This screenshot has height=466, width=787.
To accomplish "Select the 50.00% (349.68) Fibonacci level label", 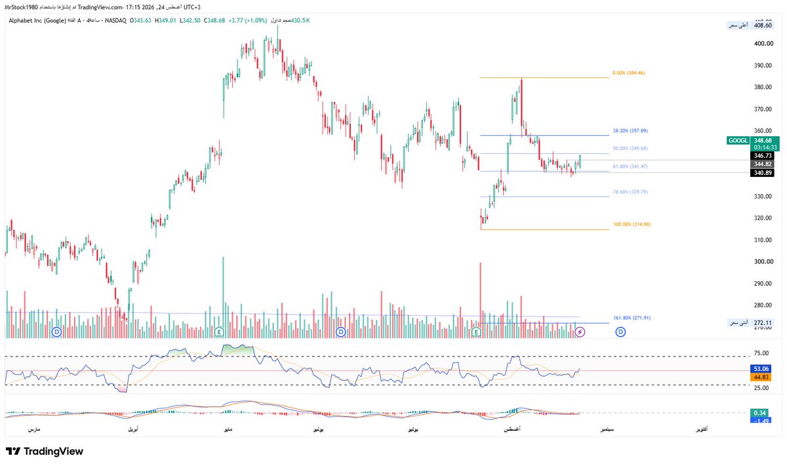I will coord(630,148).
